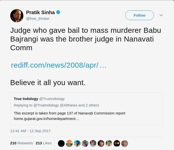This screenshot has height=150, width=174.
Task: Open Pratik Sinha's profile picture
Action: tap(17, 15)
